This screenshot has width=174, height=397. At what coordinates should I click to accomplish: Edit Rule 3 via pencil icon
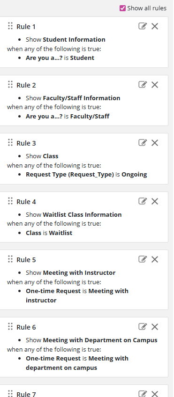pyautogui.click(x=143, y=142)
